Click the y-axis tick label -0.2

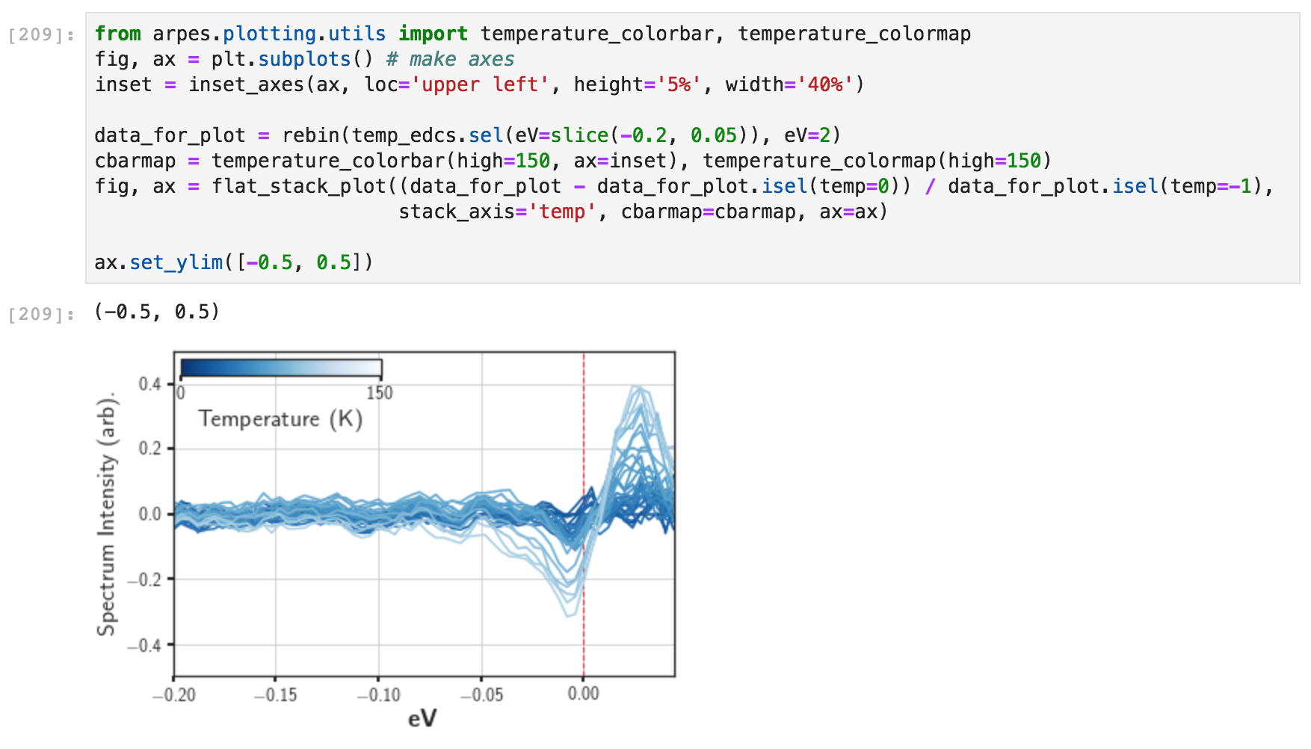(144, 580)
